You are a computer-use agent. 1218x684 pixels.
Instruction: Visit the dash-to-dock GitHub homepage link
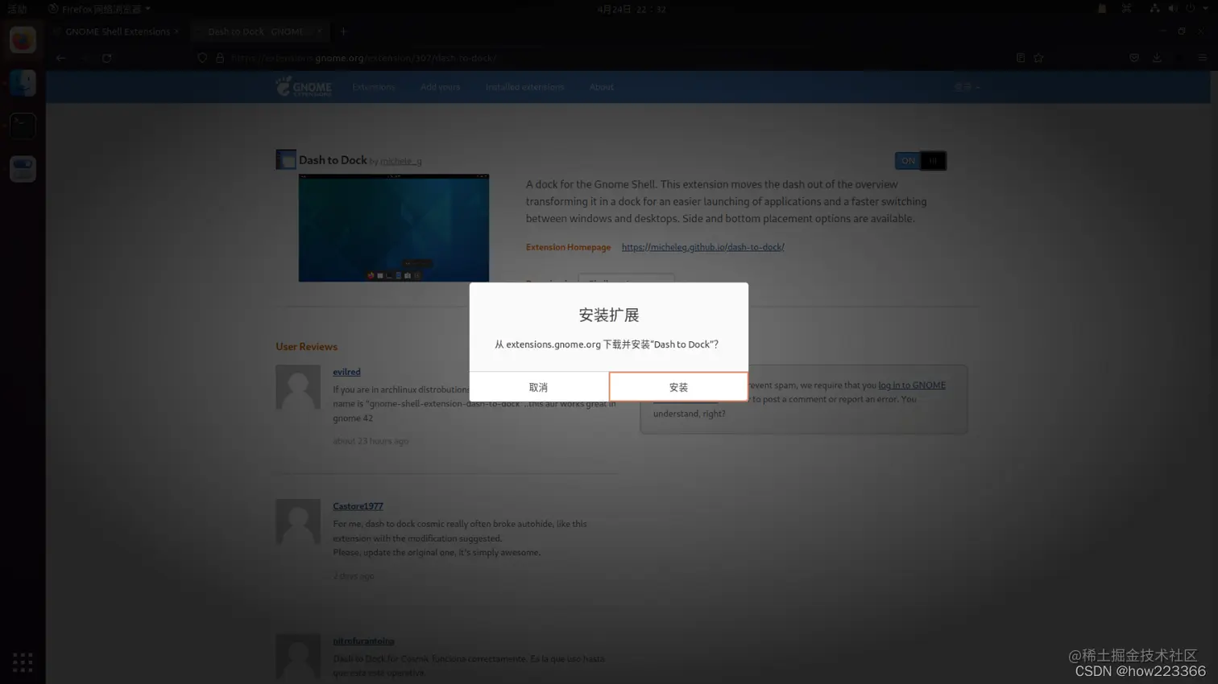[x=702, y=247]
